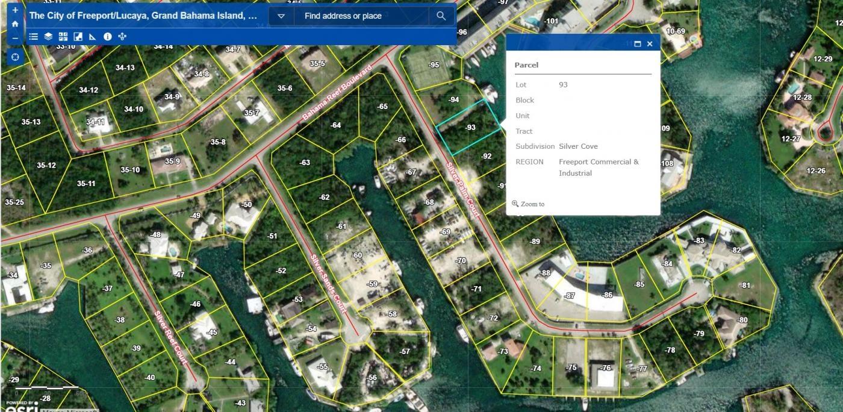Click the Find address or place field
843x412 pixels.
360,16
